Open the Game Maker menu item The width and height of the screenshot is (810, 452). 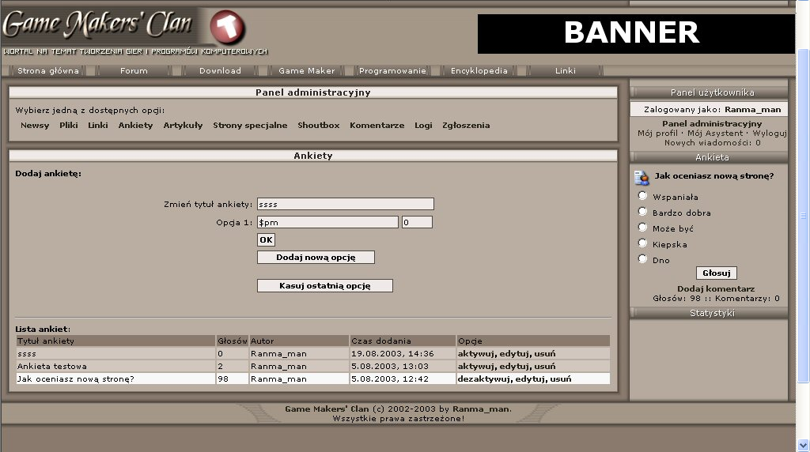(306, 71)
